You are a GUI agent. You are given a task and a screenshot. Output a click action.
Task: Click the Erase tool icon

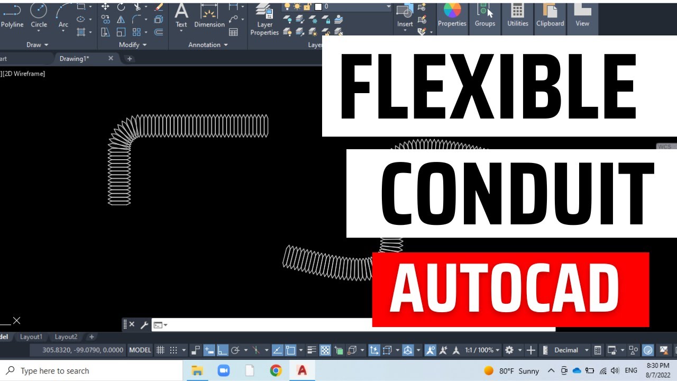click(x=159, y=6)
